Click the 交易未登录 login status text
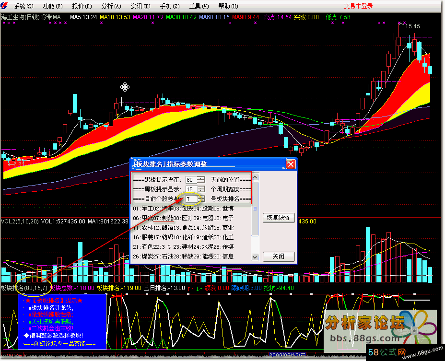The height and width of the screenshot is (361, 445). [x=358, y=6]
